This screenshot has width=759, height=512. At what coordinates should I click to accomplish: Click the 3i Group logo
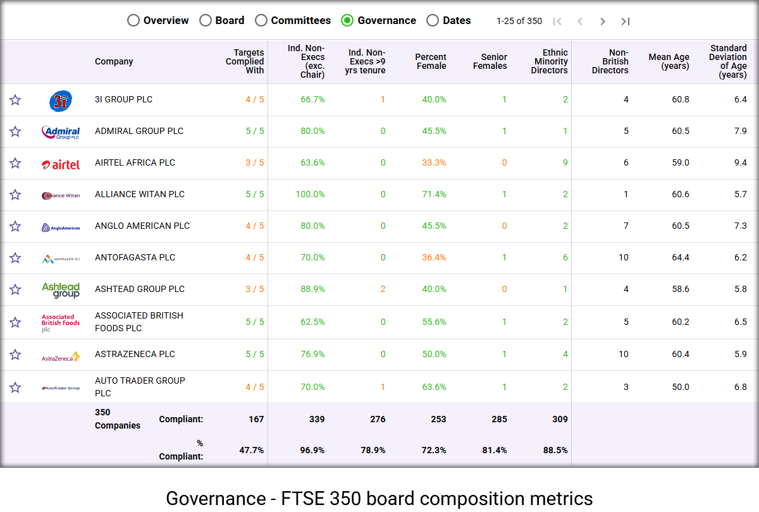coord(61,101)
